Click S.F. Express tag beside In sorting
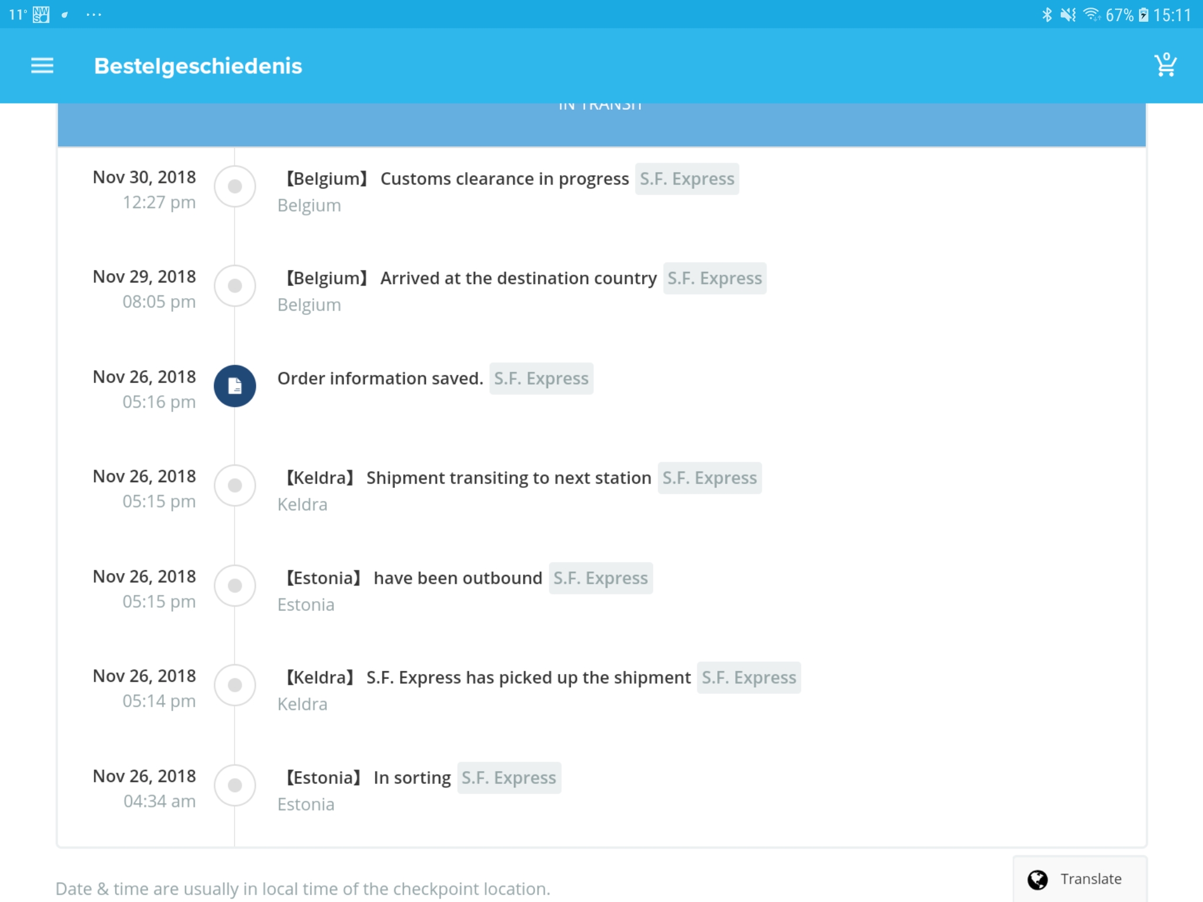Viewport: 1203px width, 902px height. tap(509, 778)
